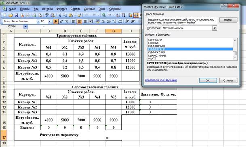Click the function search description field
Screen dimensions: 246x147
182,21
